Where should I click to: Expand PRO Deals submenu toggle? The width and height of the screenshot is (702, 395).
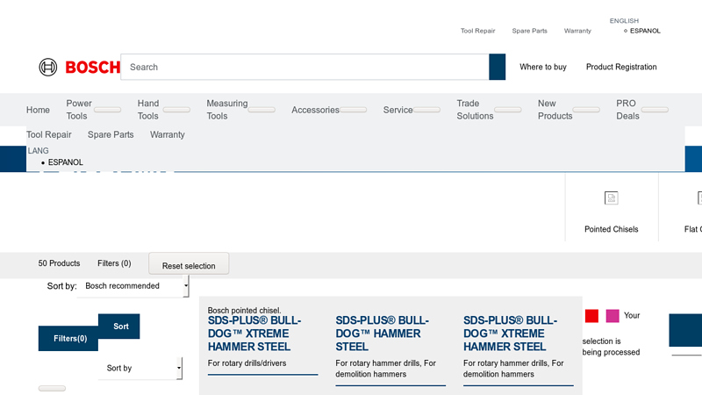coord(655,110)
